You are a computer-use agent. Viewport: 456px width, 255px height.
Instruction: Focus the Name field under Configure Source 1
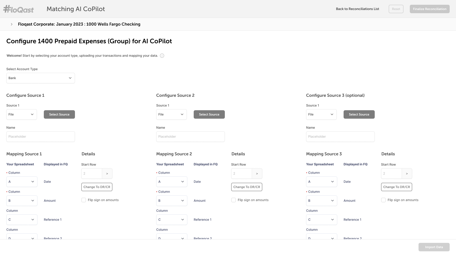(x=41, y=137)
